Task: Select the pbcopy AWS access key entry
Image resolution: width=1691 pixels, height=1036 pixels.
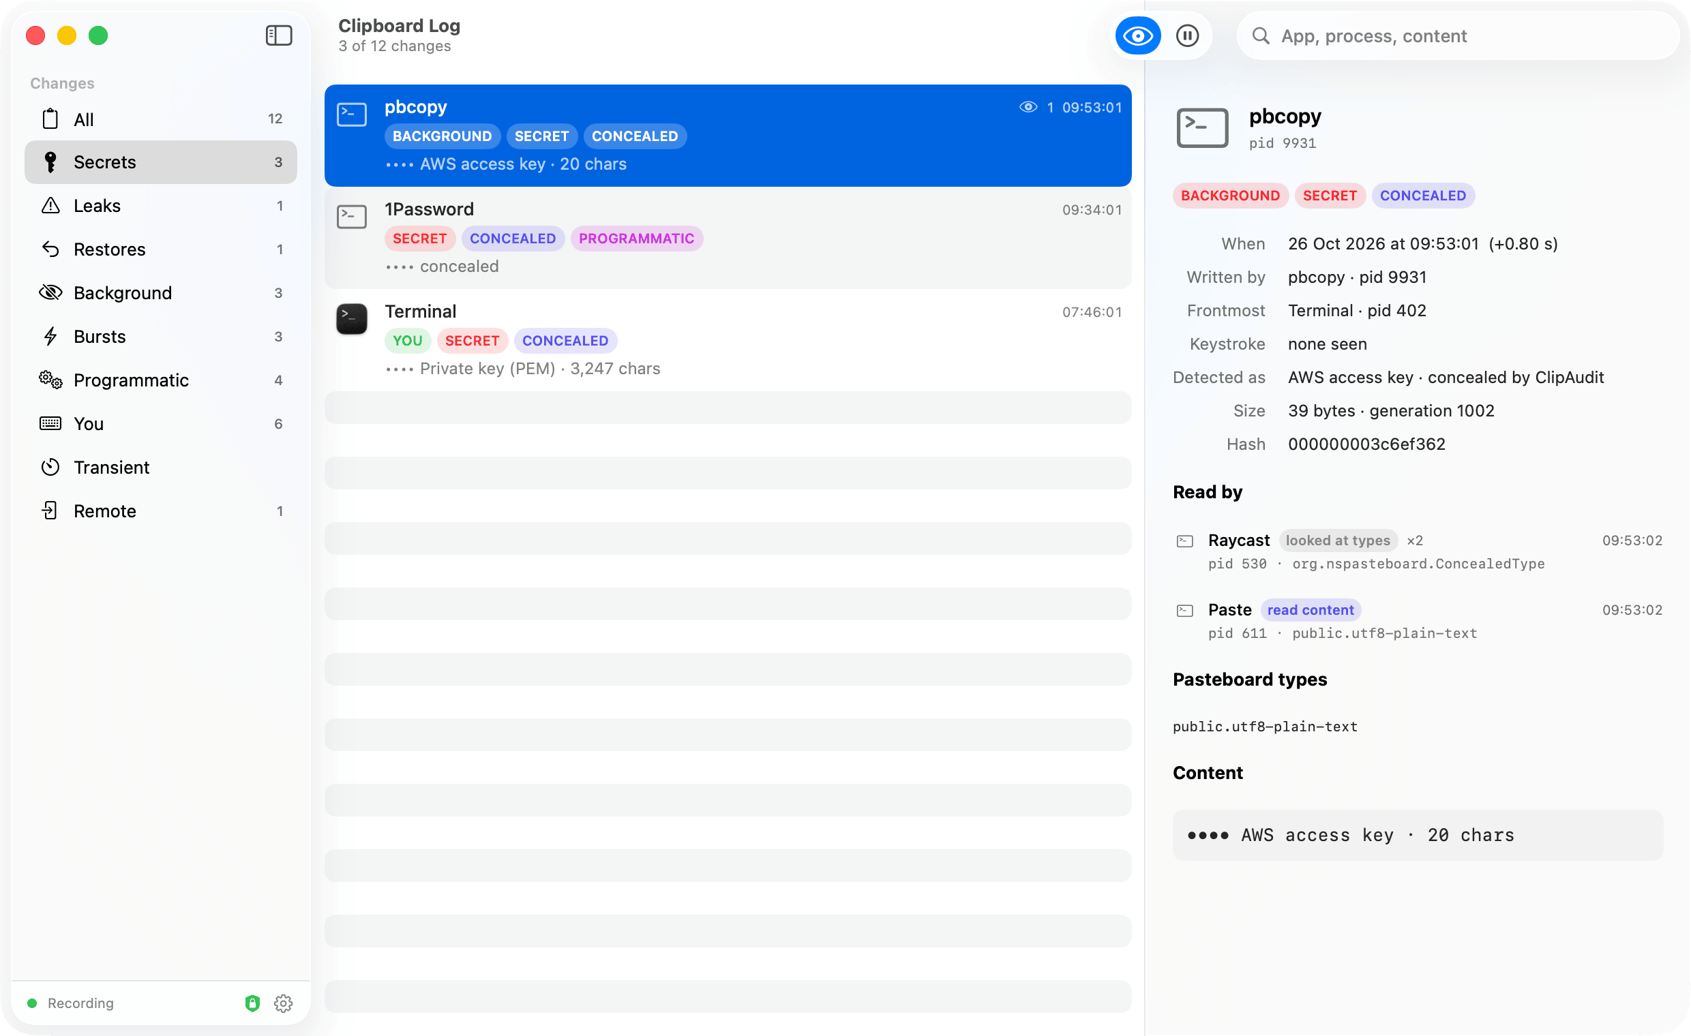Action: (728, 135)
